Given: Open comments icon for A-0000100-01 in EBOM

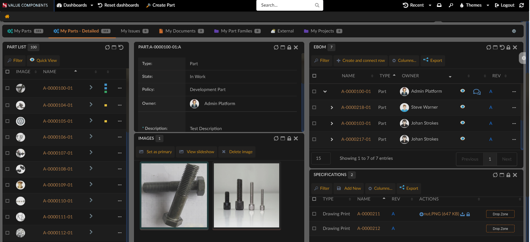Looking at the screenshot, I should click(477, 92).
